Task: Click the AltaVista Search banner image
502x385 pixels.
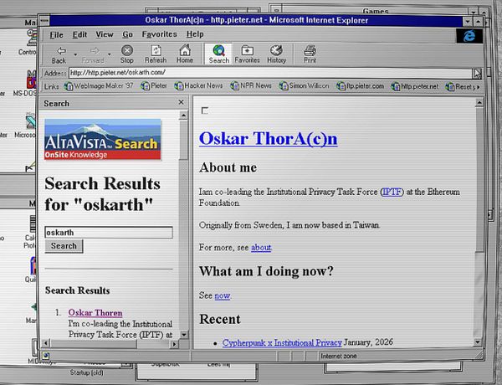Action: pyautogui.click(x=102, y=139)
